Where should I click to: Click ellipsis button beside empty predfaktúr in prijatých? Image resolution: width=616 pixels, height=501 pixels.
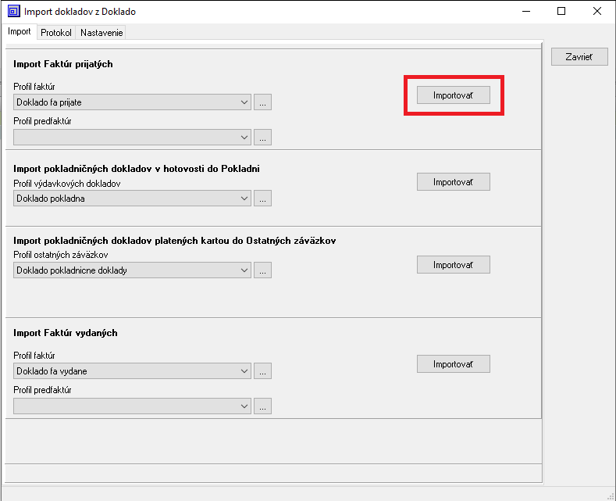click(262, 138)
